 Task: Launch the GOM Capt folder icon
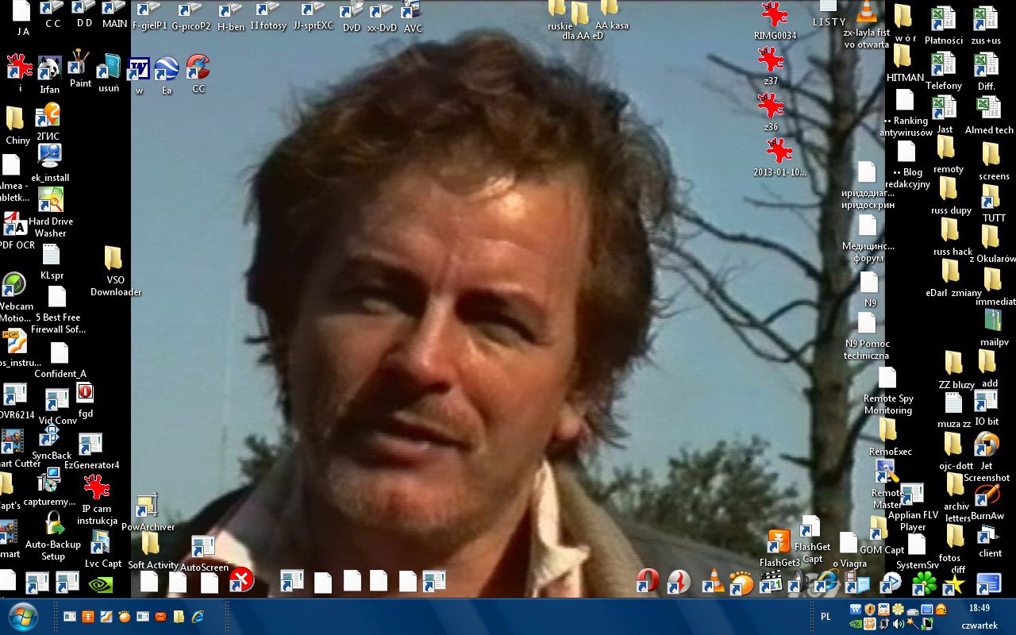click(x=879, y=529)
